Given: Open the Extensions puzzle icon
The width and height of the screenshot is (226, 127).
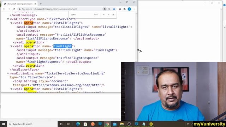Looking at the screenshot, I should [125, 9].
